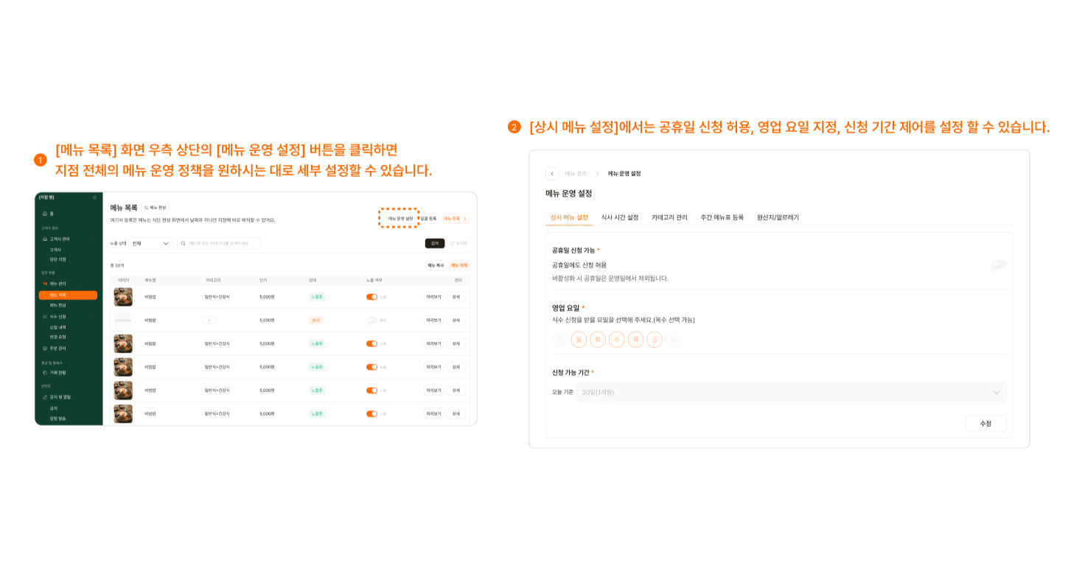Image resolution: width=1085 pixels, height=566 pixels.
Task: Click the 메뉴 관리 fork-and-knife sidebar icon
Action: 45,283
